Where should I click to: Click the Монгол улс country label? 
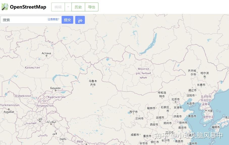click(143, 71)
